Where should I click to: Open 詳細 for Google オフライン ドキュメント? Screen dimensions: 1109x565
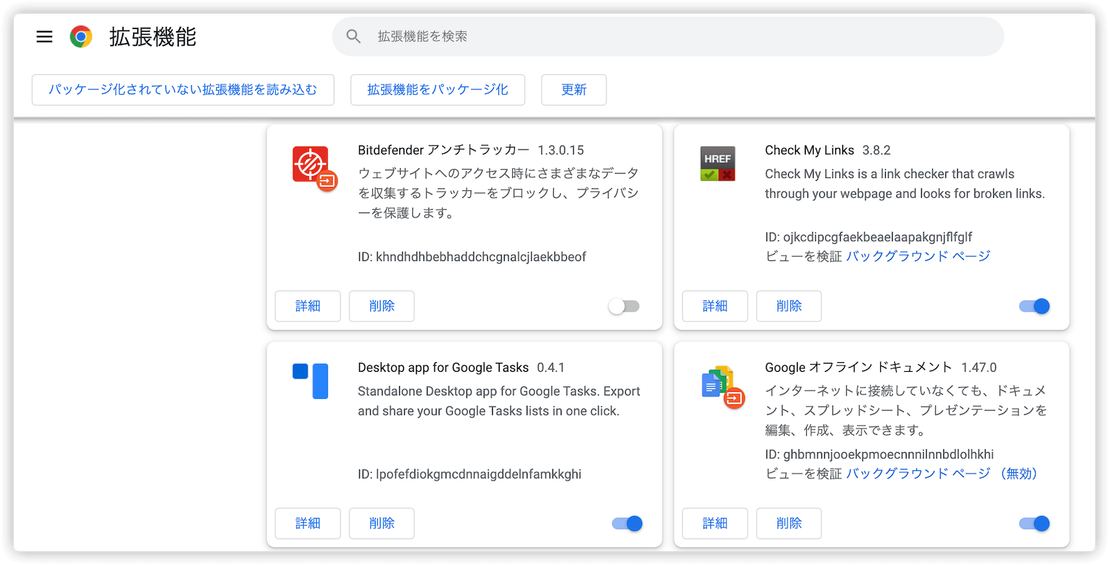[x=715, y=523]
